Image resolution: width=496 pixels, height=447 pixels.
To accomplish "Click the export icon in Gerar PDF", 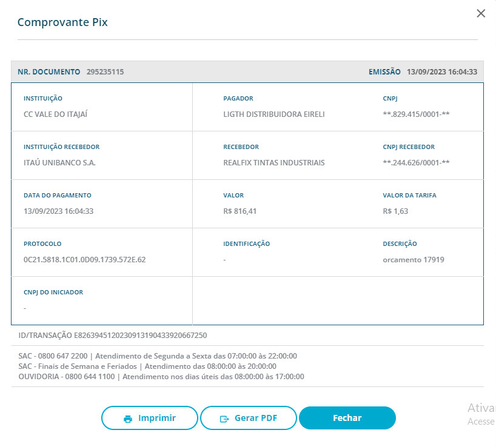I will (x=225, y=419).
